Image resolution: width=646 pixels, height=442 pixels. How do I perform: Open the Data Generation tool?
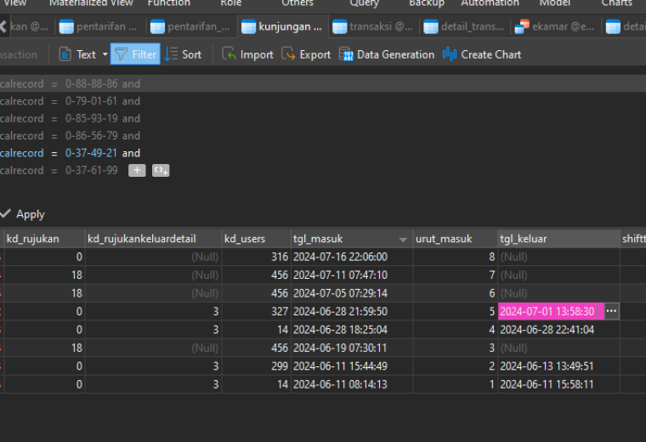tap(387, 54)
